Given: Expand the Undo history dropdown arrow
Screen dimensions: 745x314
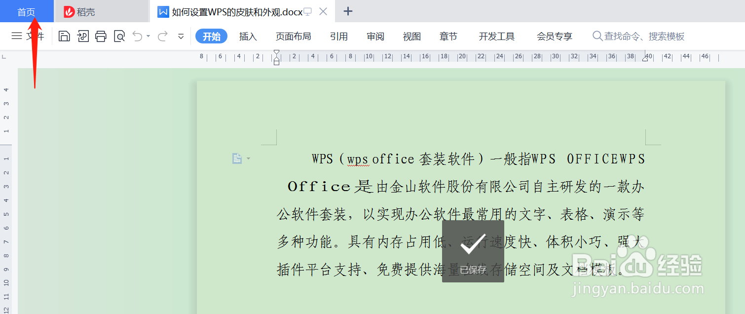Looking at the screenshot, I should pos(148,37).
